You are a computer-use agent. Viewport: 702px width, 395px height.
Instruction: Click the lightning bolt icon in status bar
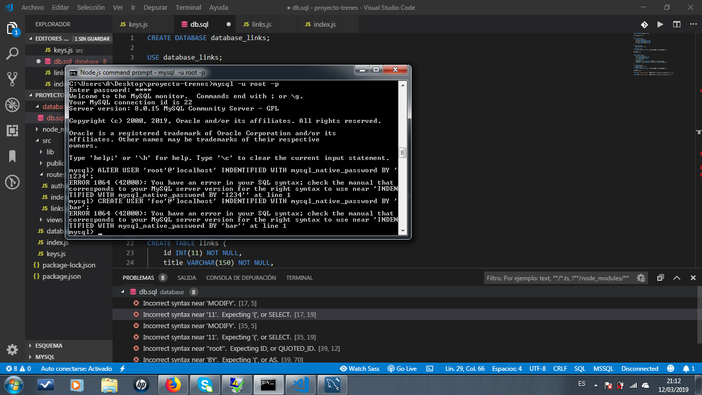click(122, 369)
